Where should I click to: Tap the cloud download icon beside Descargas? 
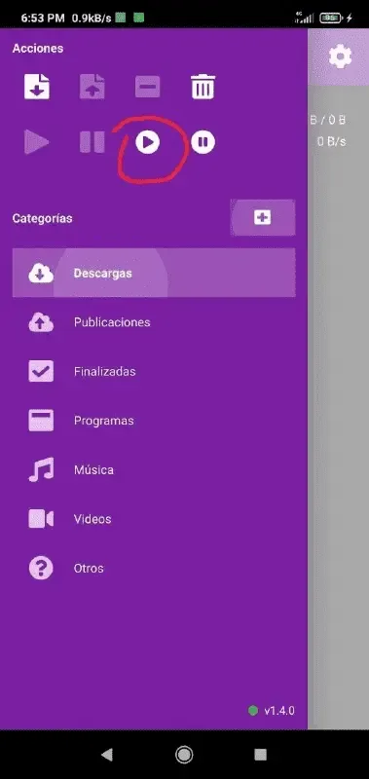(41, 274)
